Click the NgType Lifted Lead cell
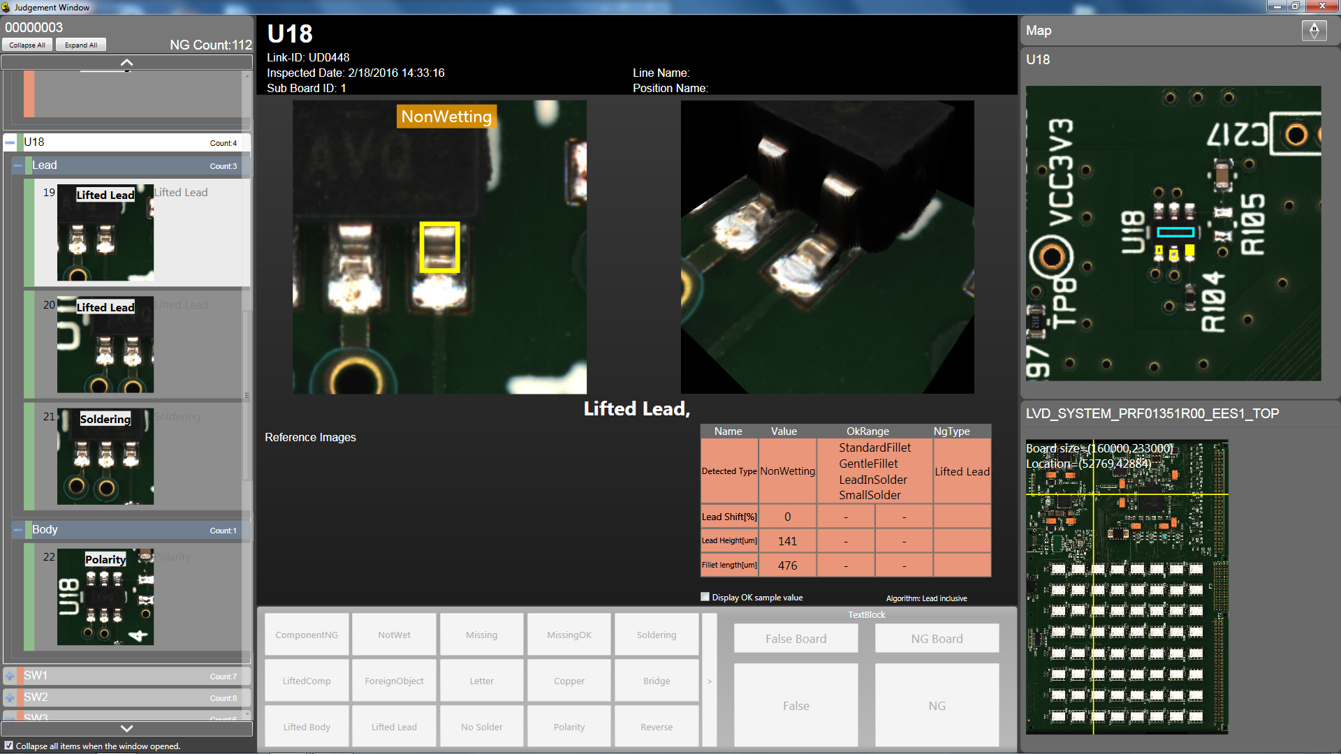The width and height of the screenshot is (1341, 754). (x=962, y=471)
